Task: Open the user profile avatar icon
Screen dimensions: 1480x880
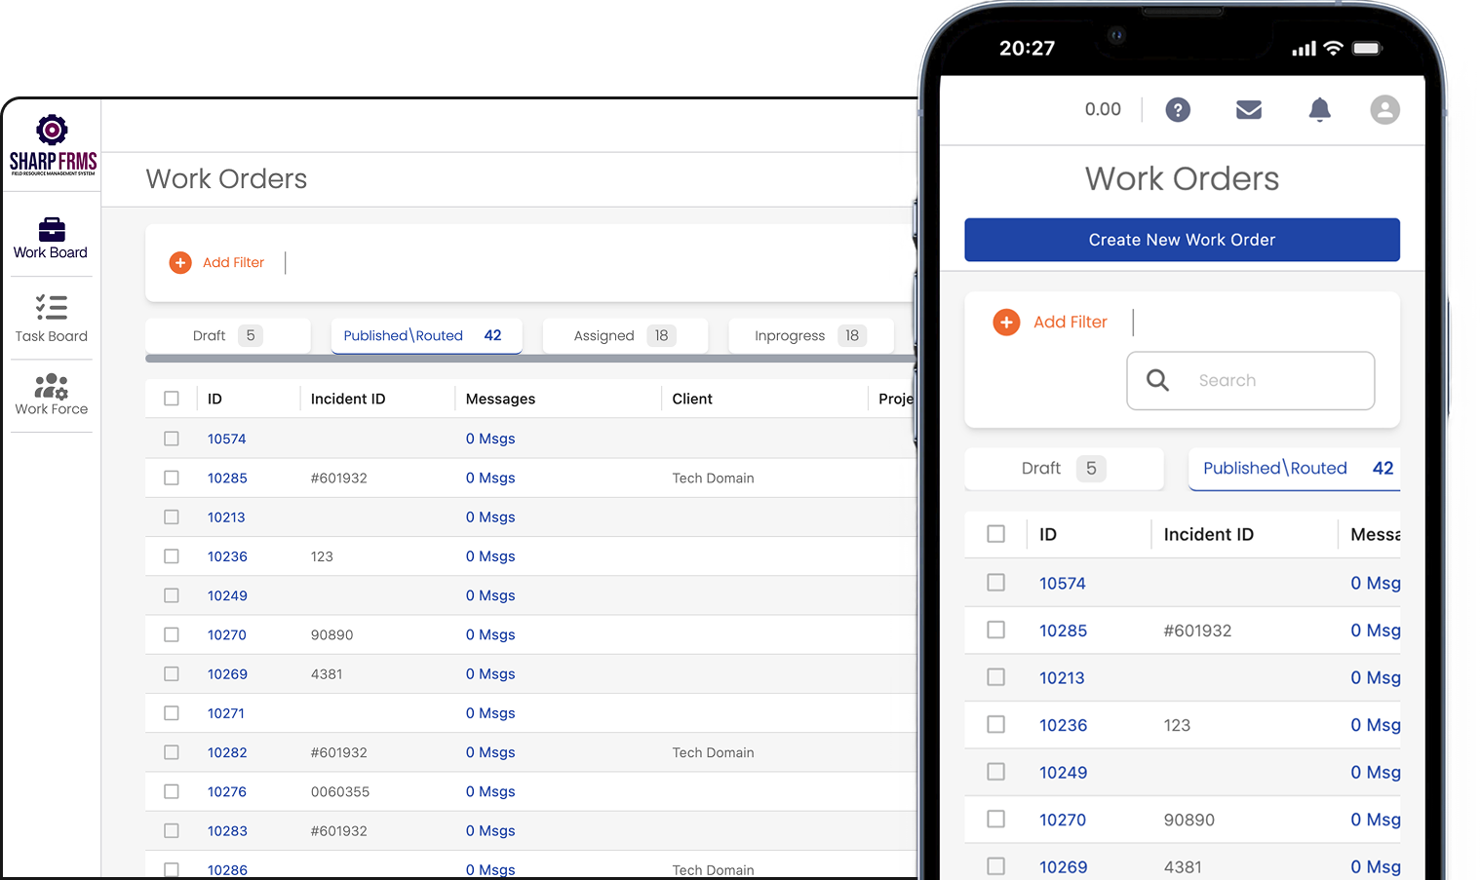Action: [1384, 110]
